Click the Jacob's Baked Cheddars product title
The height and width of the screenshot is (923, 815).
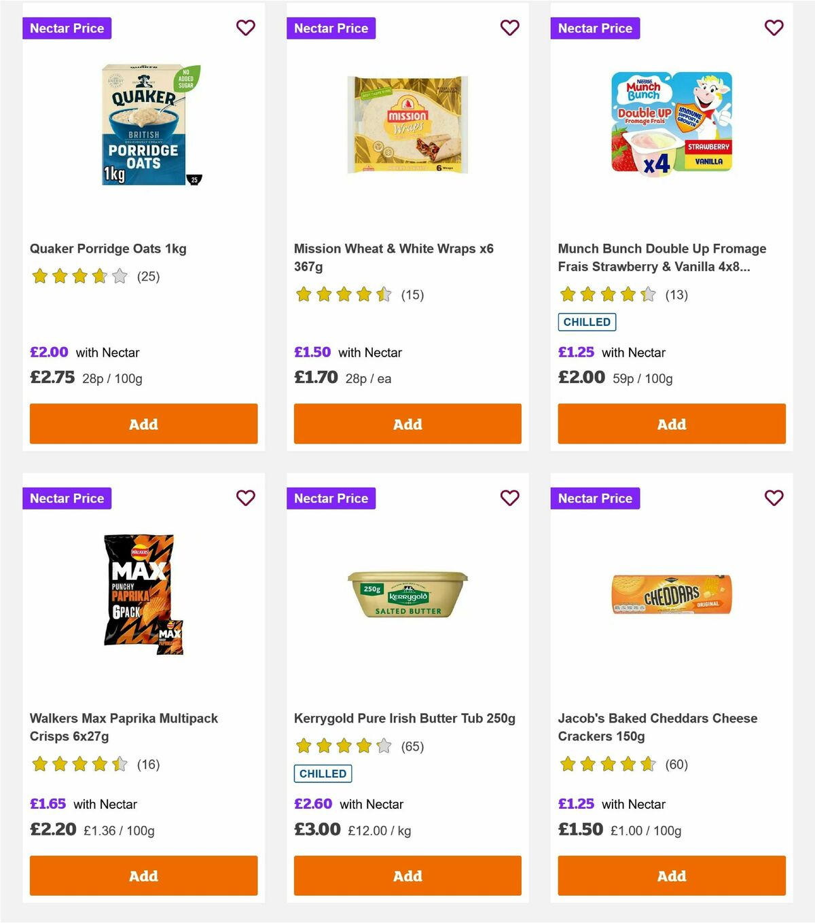(657, 727)
